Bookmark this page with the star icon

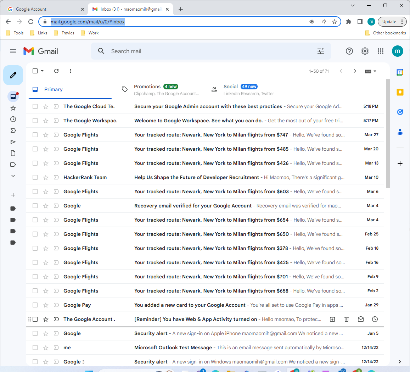(335, 22)
